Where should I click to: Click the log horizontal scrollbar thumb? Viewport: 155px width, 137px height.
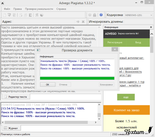click(x=46, y=122)
